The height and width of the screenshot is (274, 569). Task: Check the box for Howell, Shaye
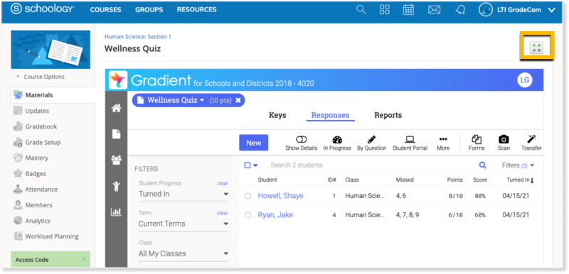click(248, 196)
